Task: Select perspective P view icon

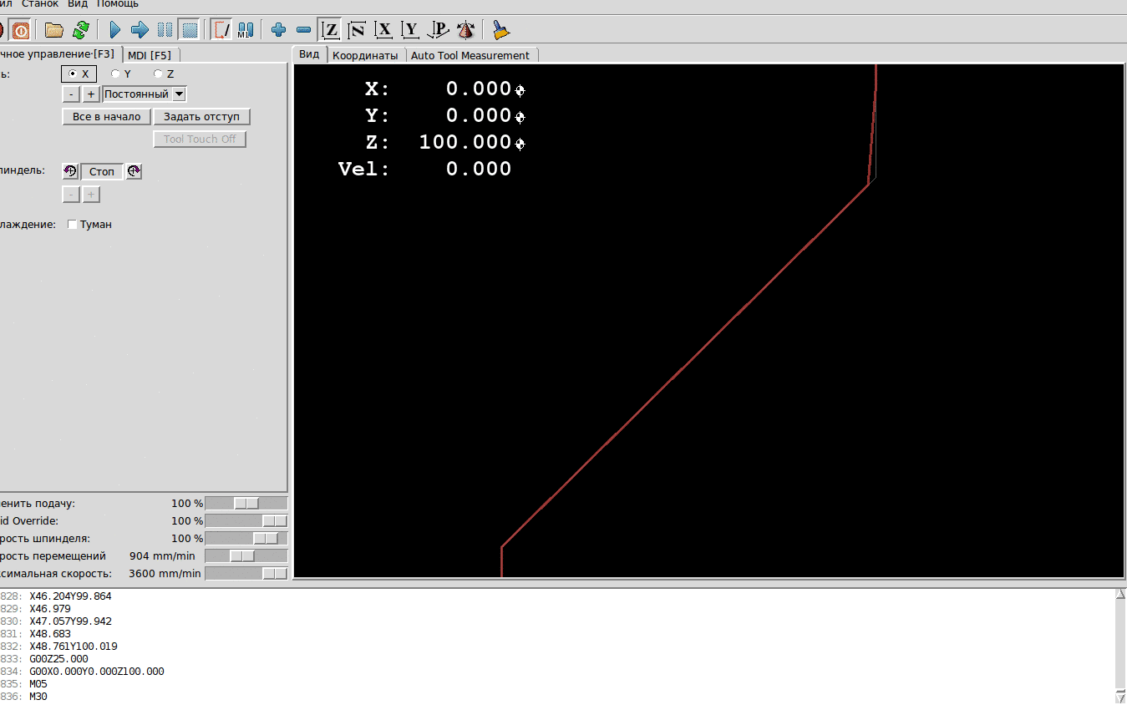Action: click(x=438, y=30)
